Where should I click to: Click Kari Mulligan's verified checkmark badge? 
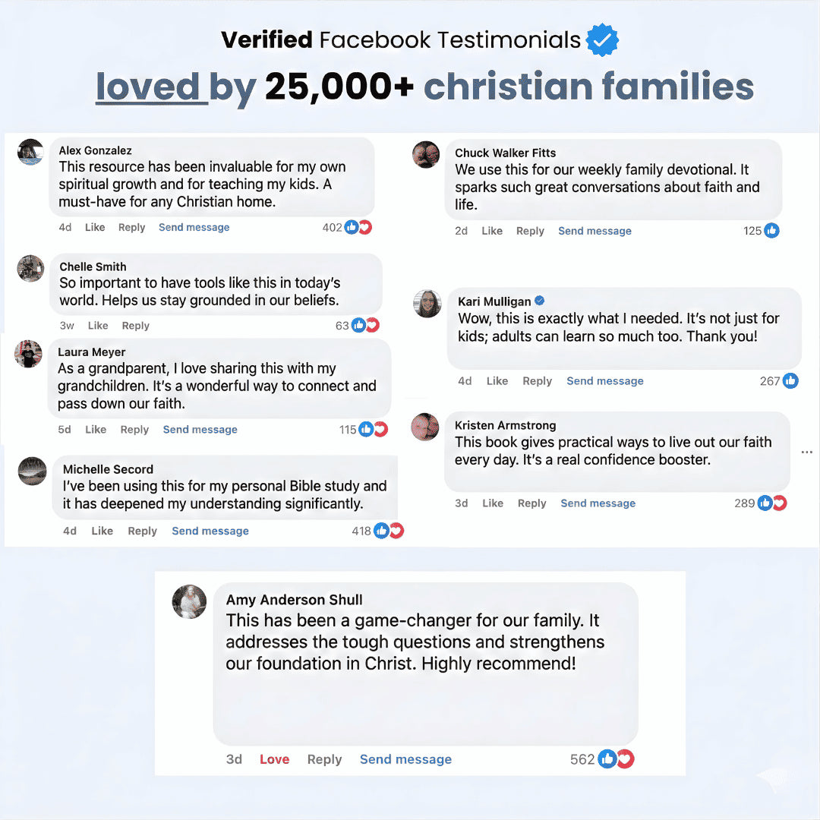[540, 301]
